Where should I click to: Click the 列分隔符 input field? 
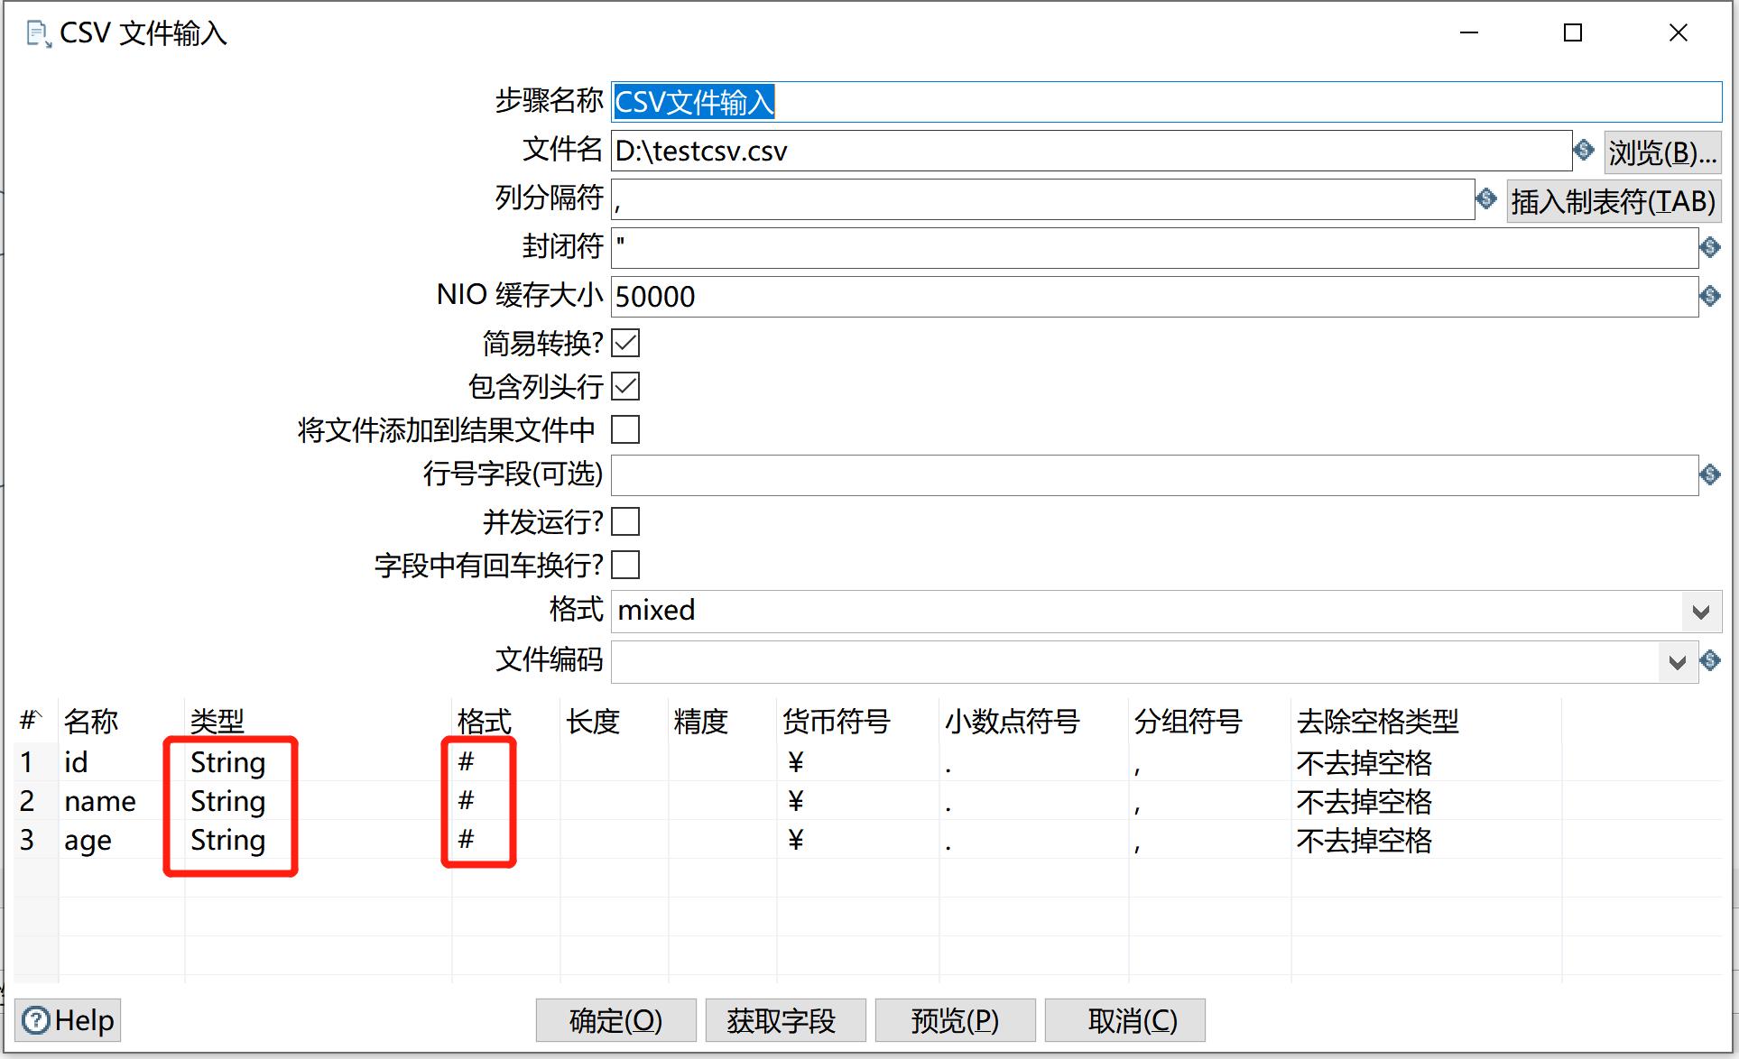point(1042,199)
